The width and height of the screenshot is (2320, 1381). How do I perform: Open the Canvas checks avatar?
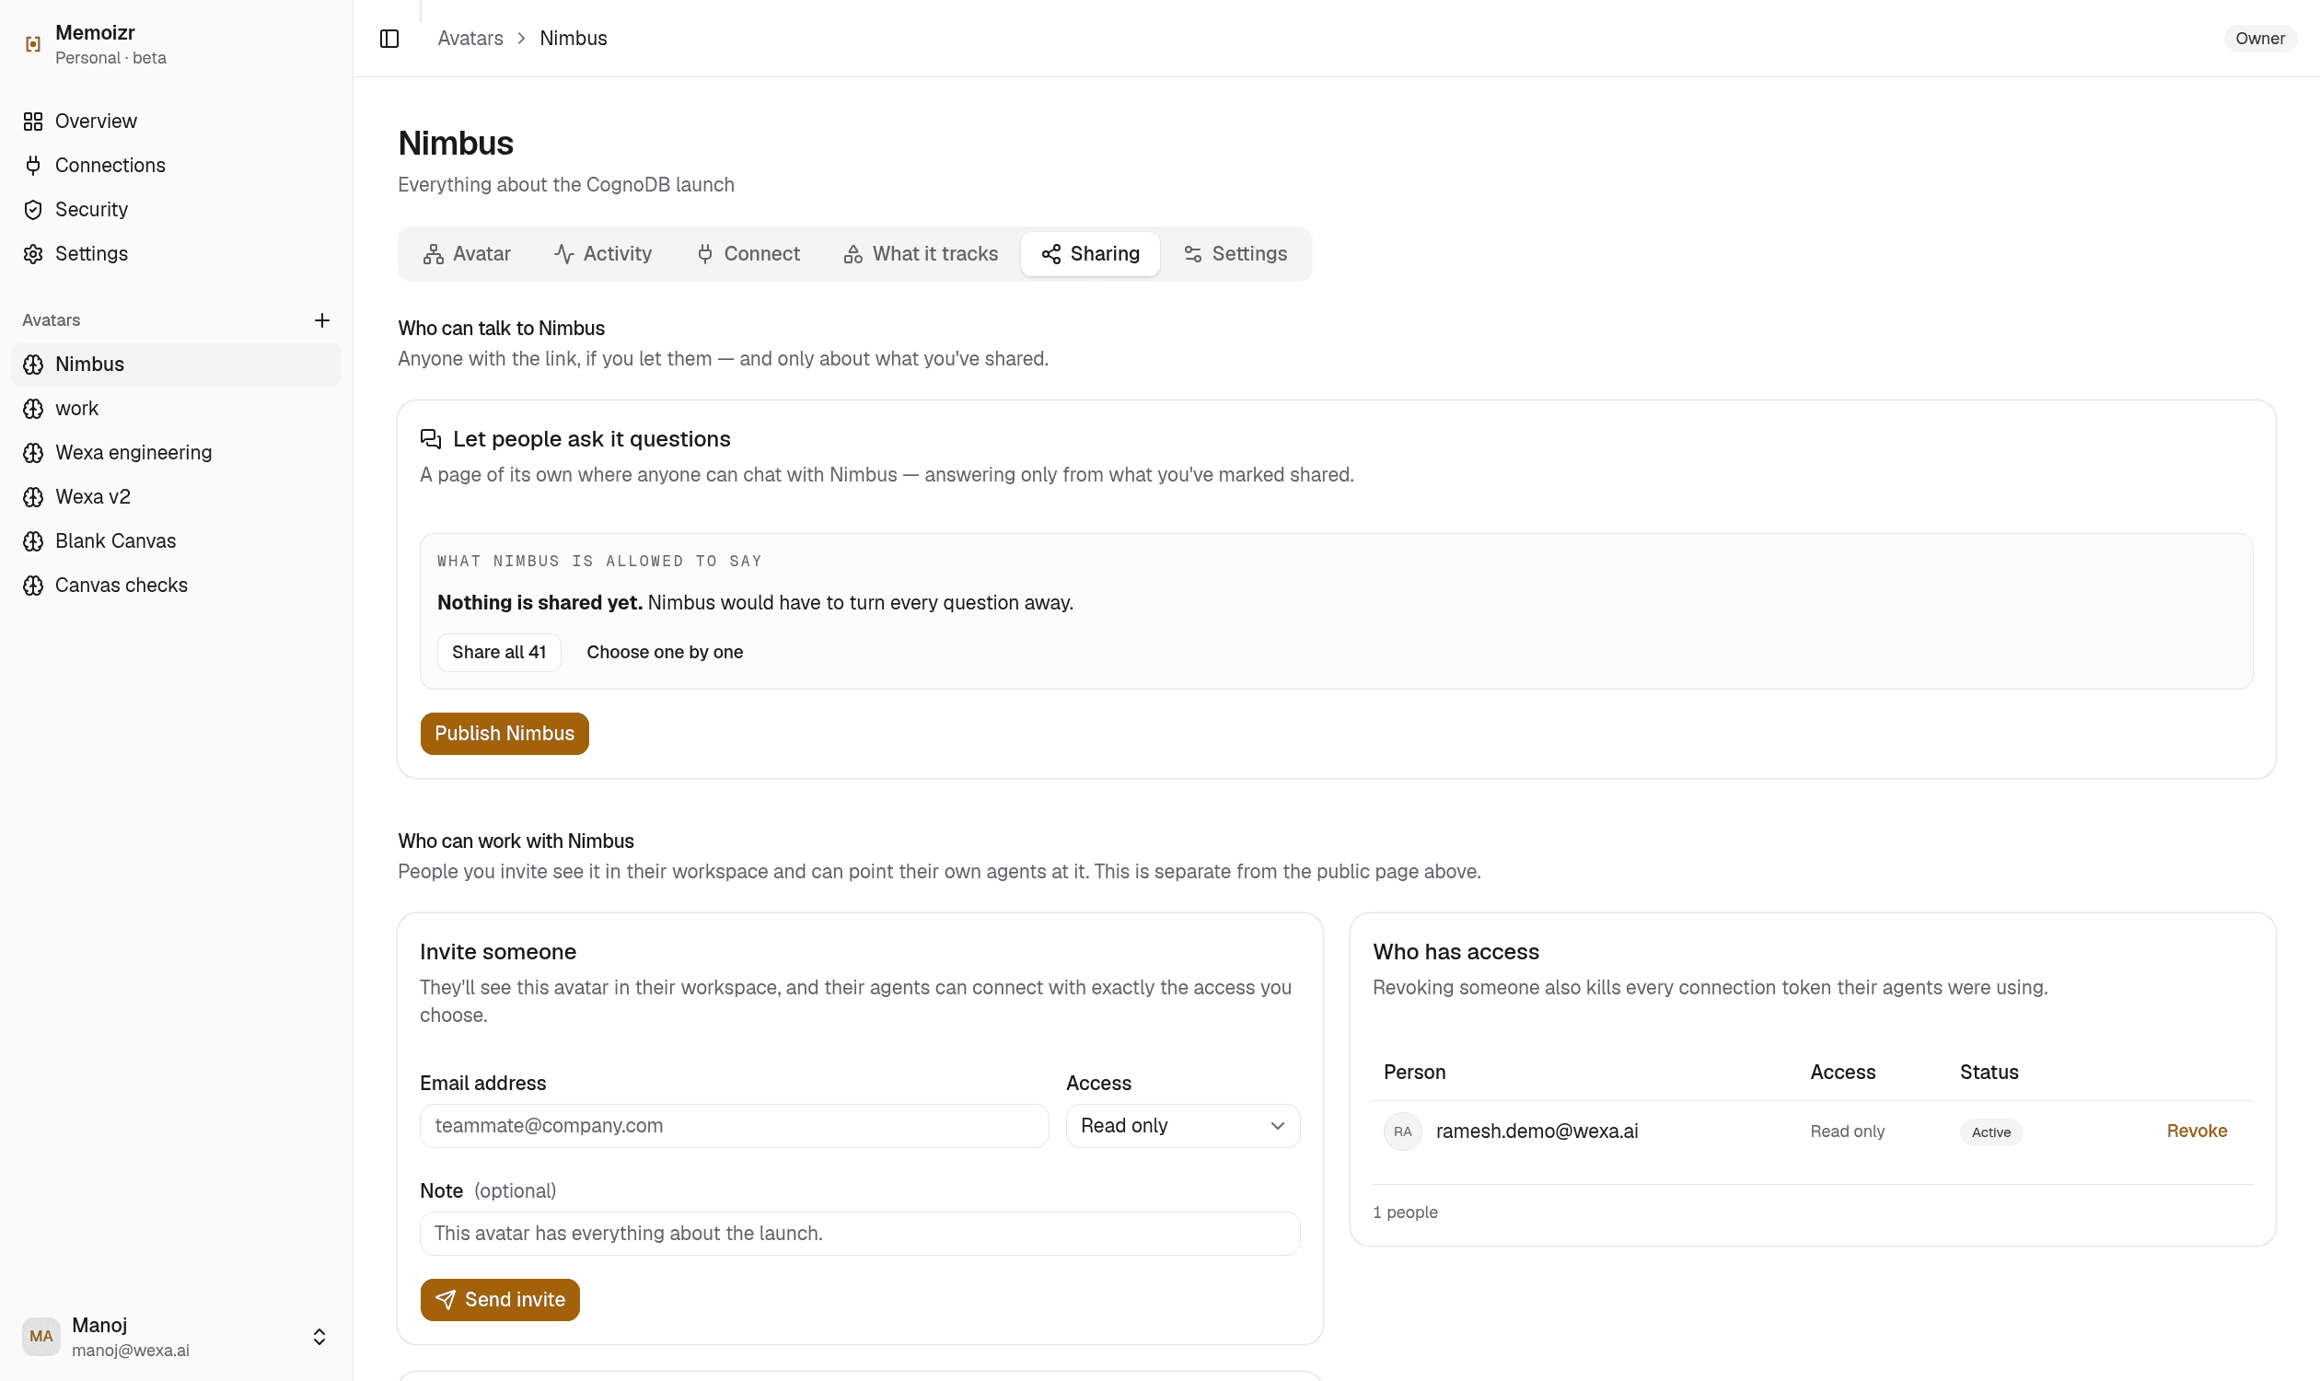point(176,586)
